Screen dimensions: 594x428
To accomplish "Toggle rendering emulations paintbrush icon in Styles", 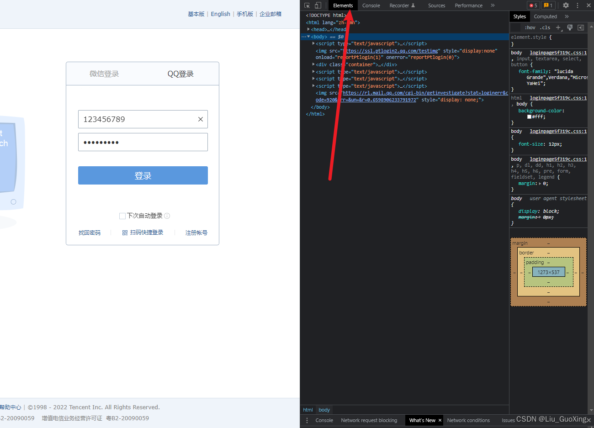I will [x=570, y=28].
